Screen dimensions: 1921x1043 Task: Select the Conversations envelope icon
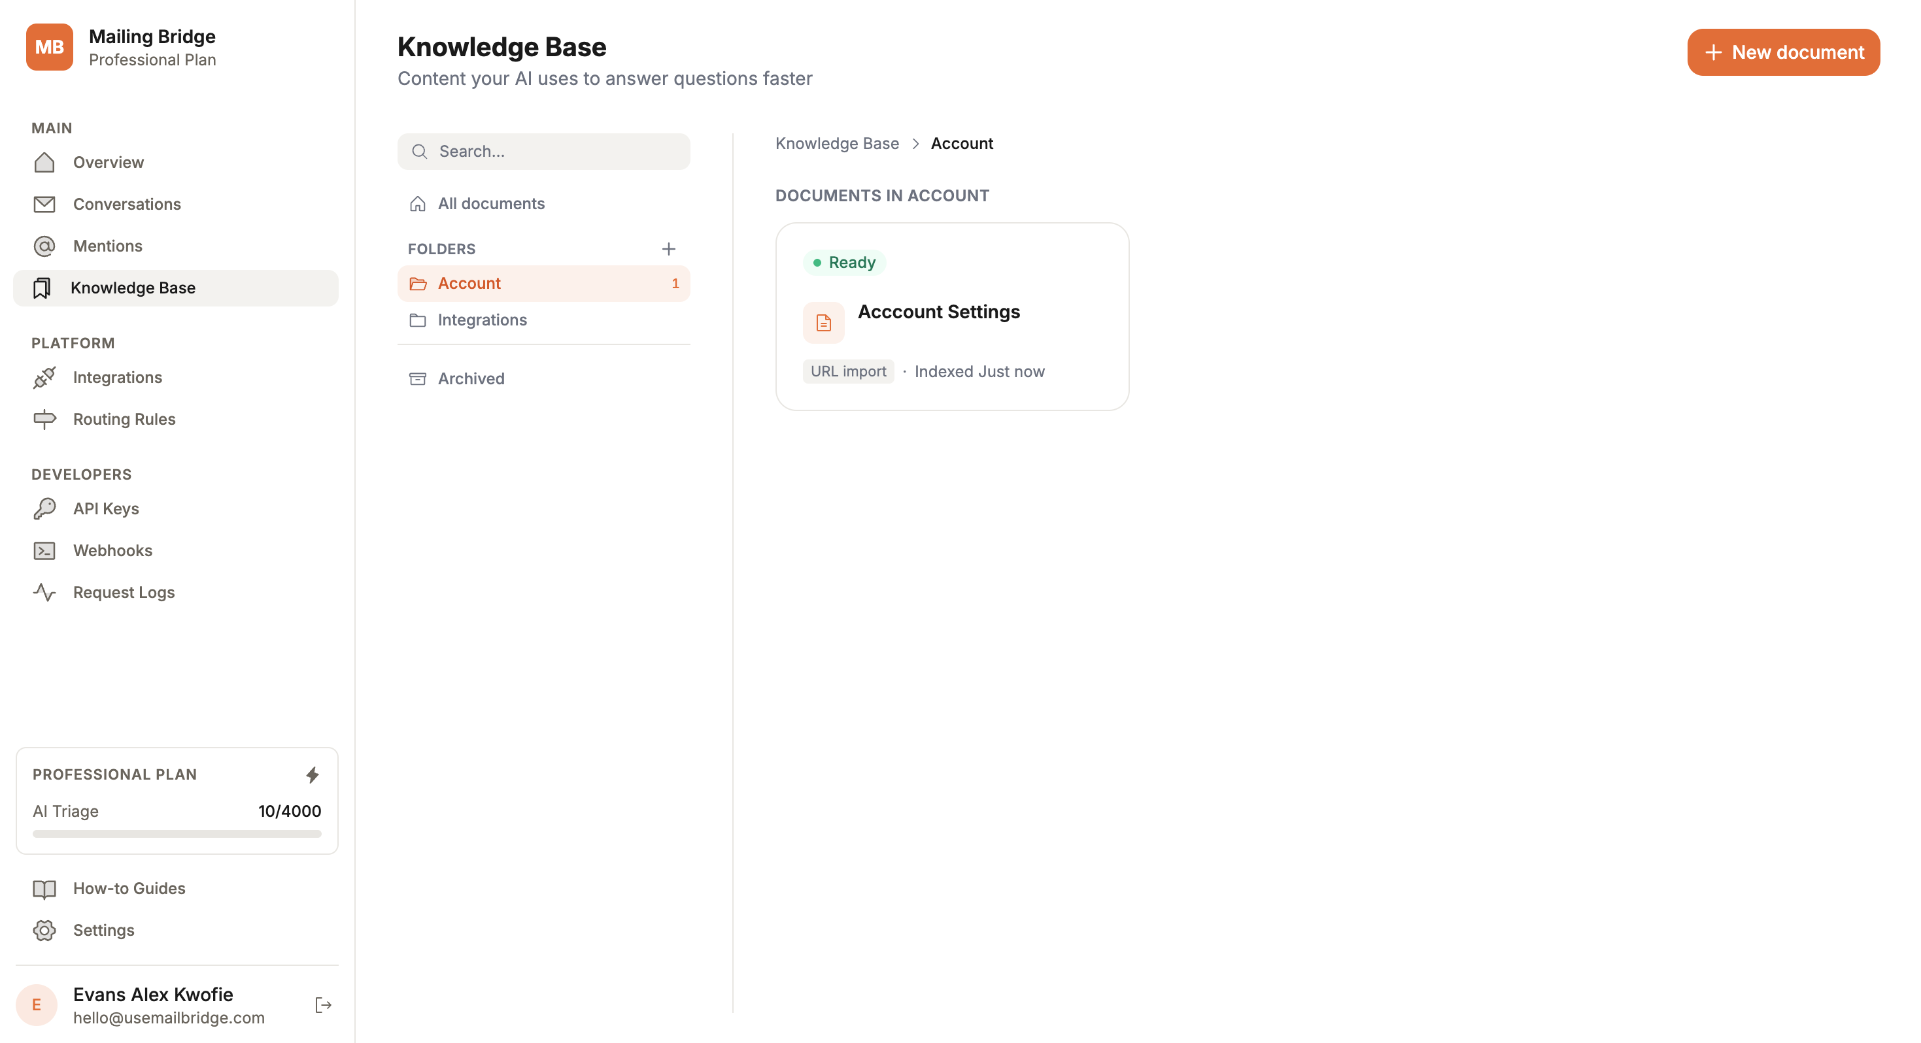pos(44,203)
